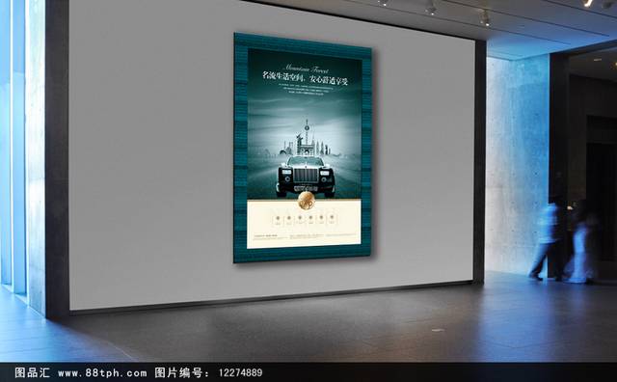Screen dimensions: 617x382
Task: Click the small subtitle lines under the headline
Action: 305,90
